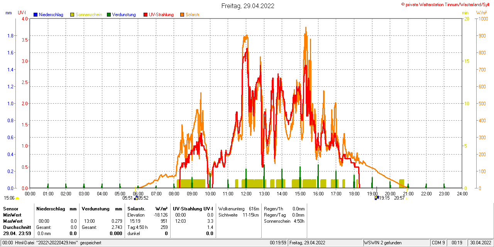Click the orange Solarstr. legend swatch
This screenshot has height=247, width=494.
(182, 15)
